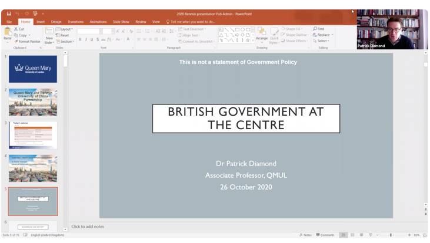This screenshot has width=430, height=243.
Task: Click Cut in the Clipboard group
Action: point(19,29)
